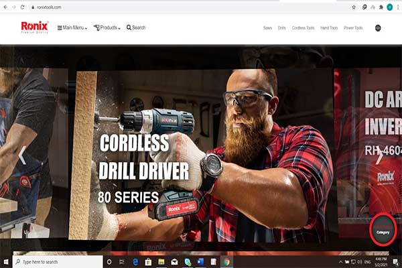This screenshot has height=268, width=402.
Task: Go forward in the browser
Action: click(14, 7)
